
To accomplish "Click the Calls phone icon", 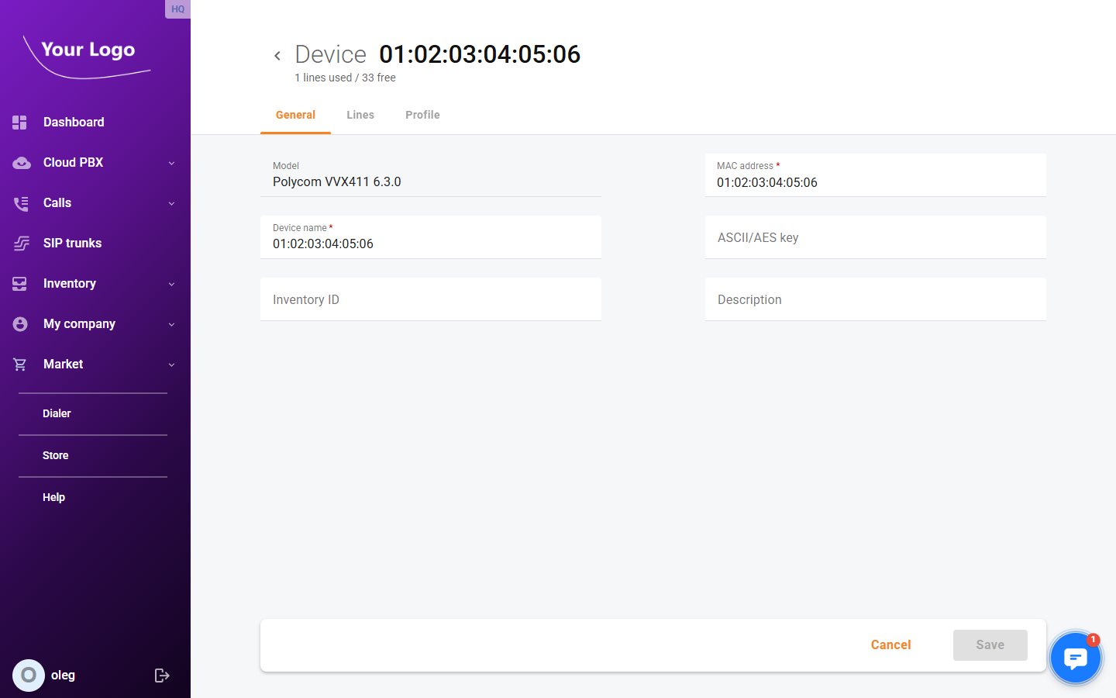I will click(21, 203).
